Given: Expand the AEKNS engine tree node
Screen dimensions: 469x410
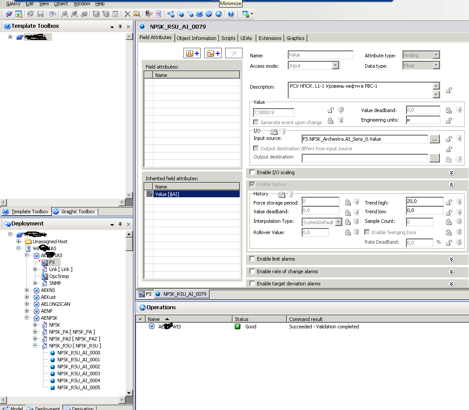Looking at the screenshot, I should point(27,290).
